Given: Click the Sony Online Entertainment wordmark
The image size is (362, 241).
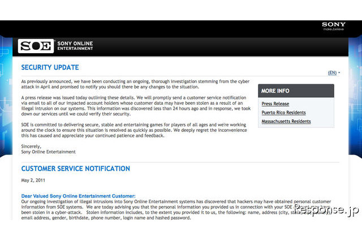Looking at the screenshot, I should pyautogui.click(x=75, y=46).
